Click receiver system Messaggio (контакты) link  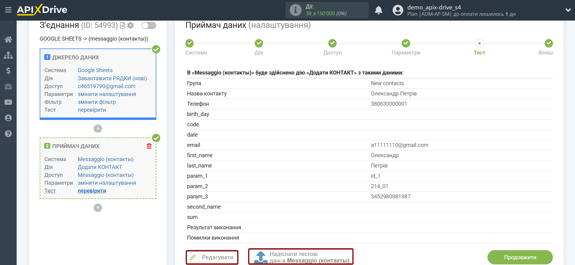click(106, 159)
